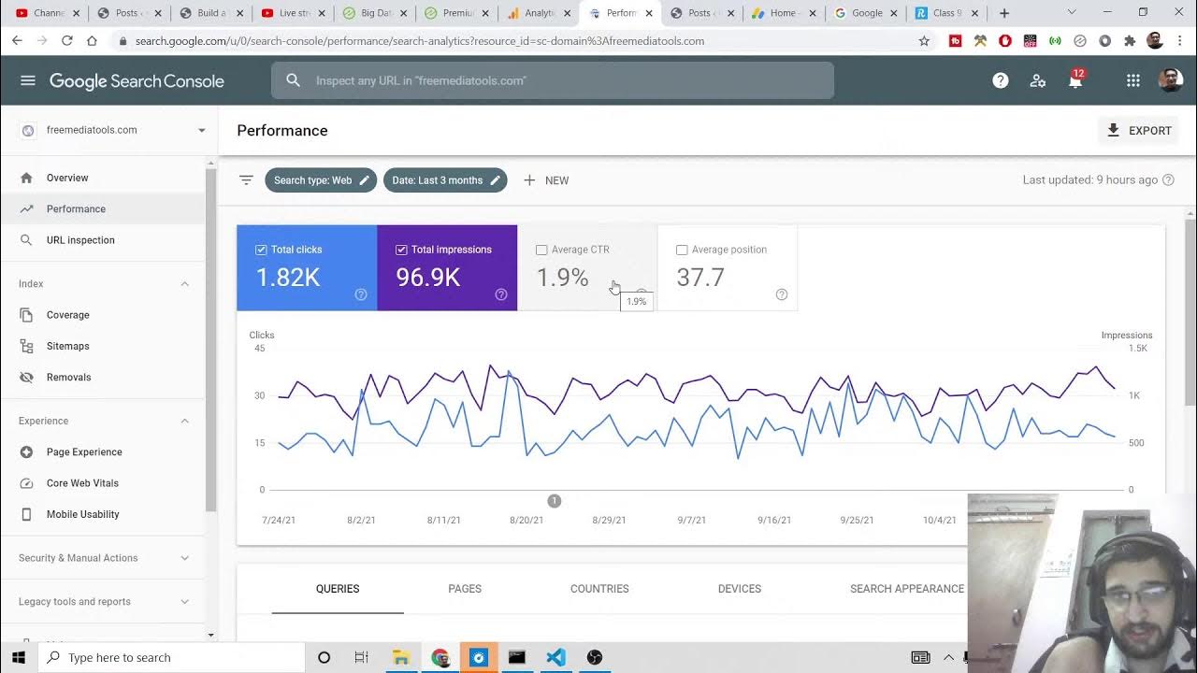Viewport: 1197px width, 673px height.
Task: Bookmark this page with star icon
Action: coord(924,41)
